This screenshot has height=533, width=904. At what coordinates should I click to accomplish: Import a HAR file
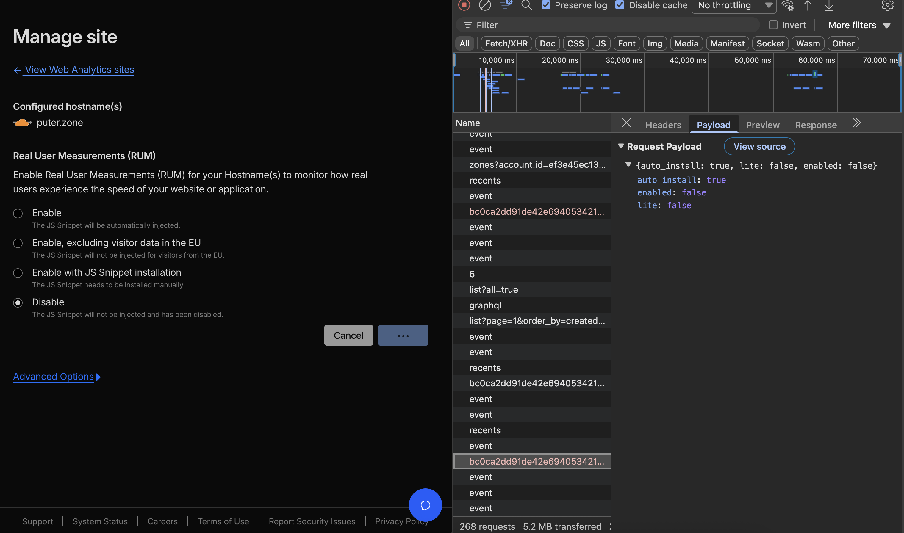point(808,5)
